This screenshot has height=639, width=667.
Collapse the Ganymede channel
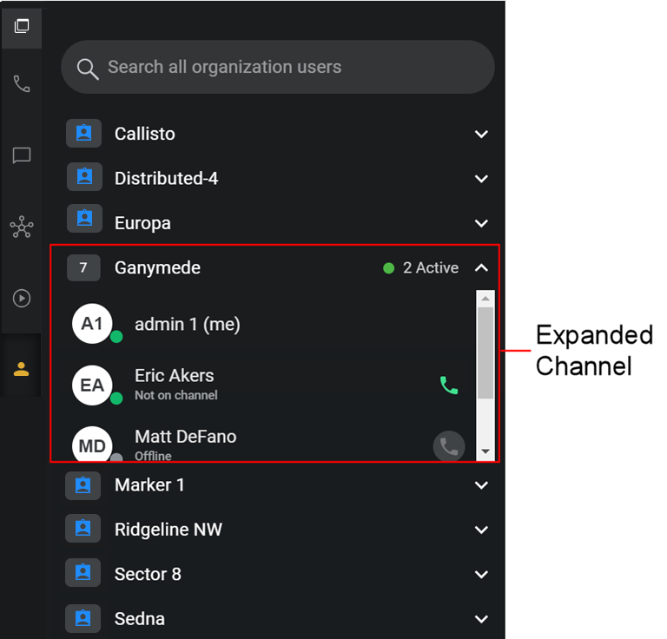click(481, 267)
